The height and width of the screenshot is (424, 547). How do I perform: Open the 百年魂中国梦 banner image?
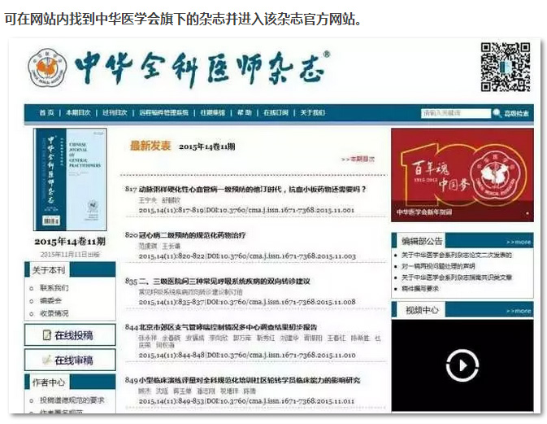tap(462, 175)
